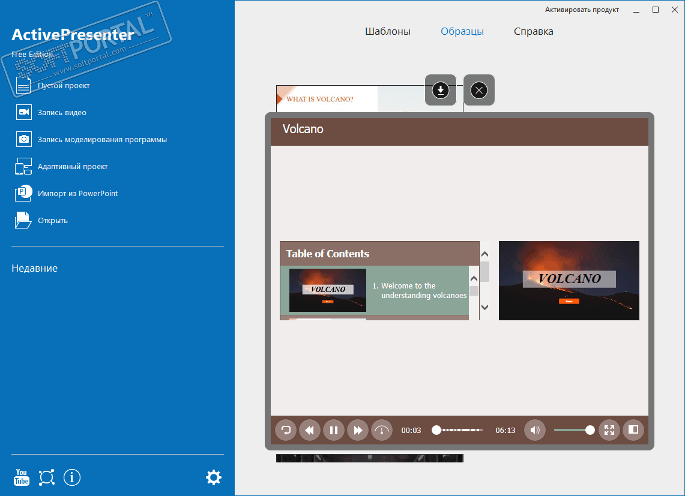685x496 pixels.
Task: Click the Volcano title bar text
Action: (303, 129)
